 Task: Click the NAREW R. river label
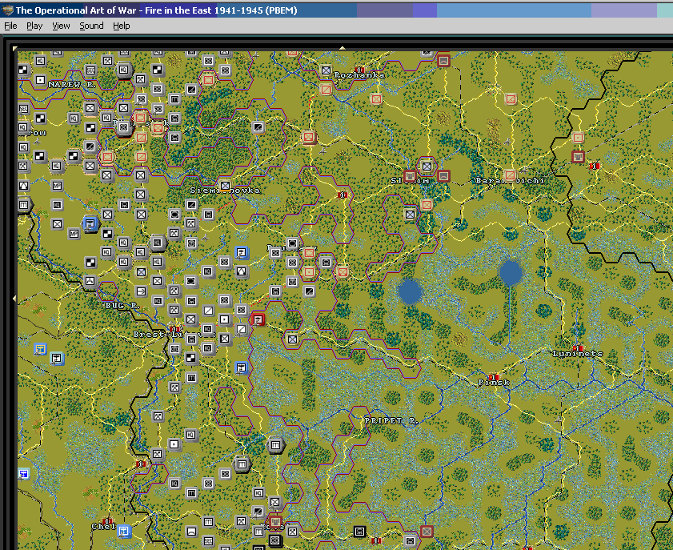click(72, 85)
